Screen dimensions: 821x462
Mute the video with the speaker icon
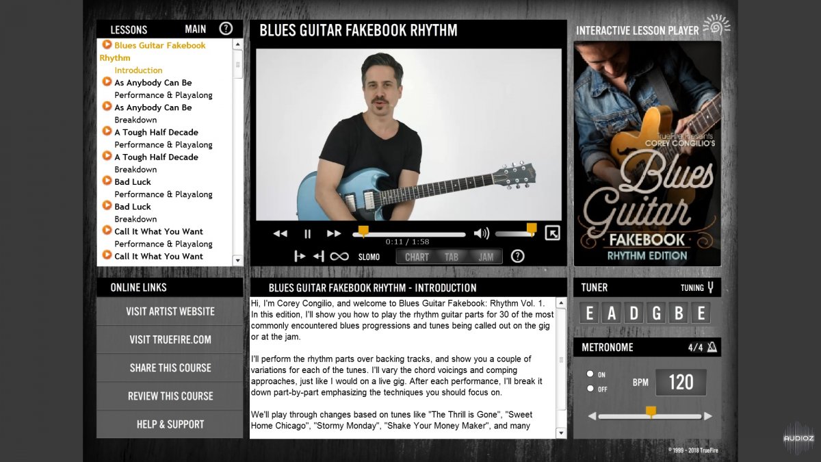[x=482, y=233]
